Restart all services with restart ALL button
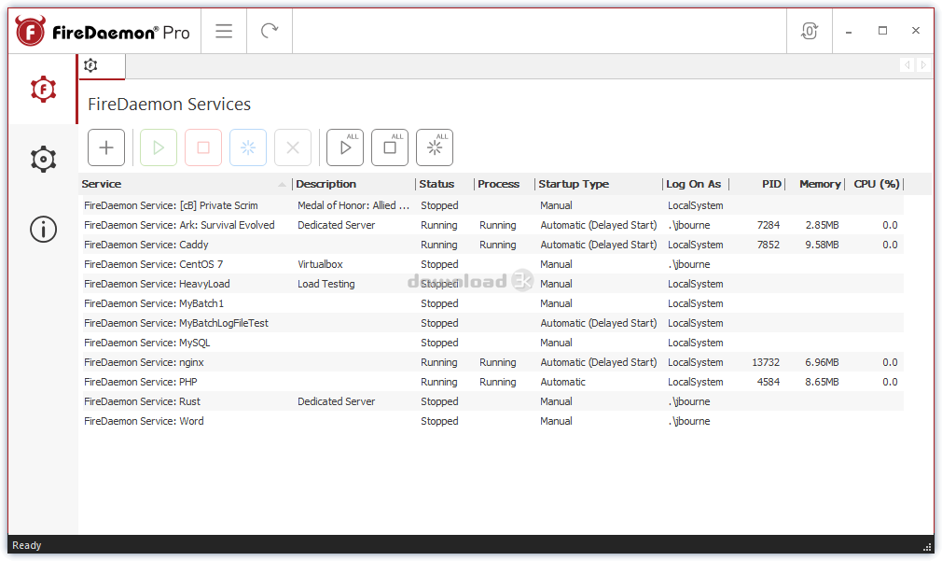The image size is (942, 561). (x=435, y=147)
